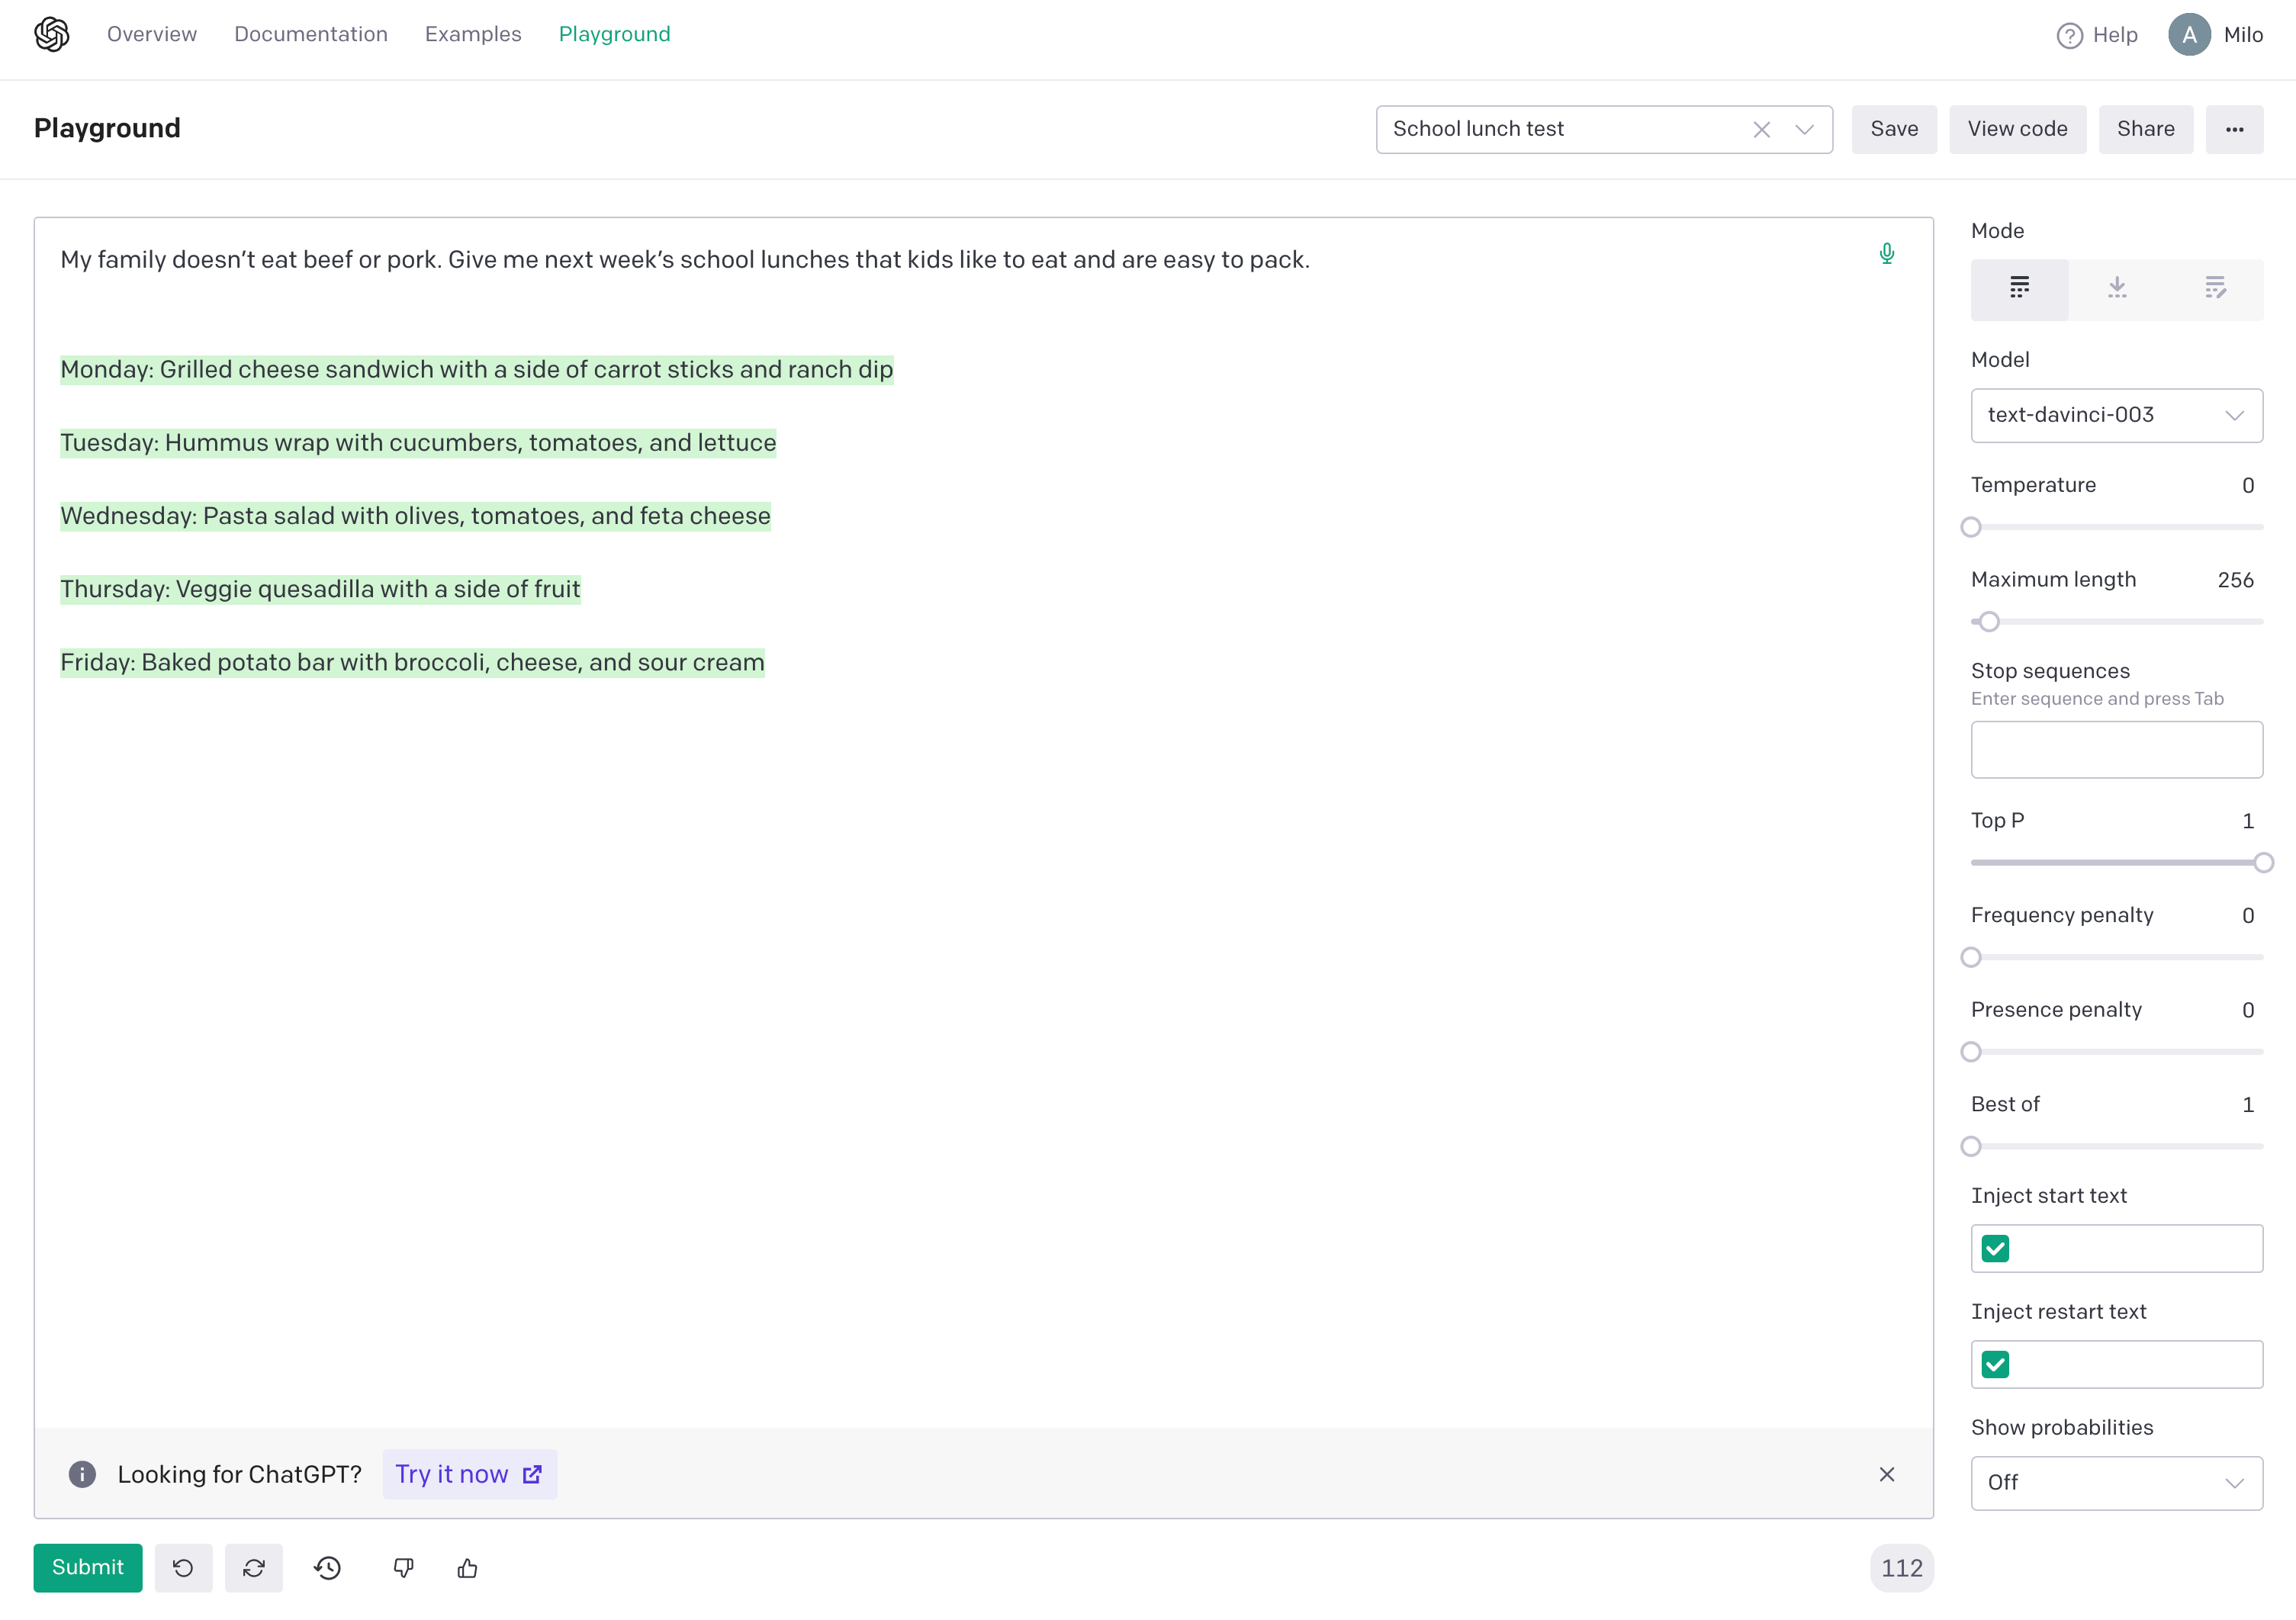Image resolution: width=2296 pixels, height=1620 pixels.
Task: Select the Complete mode icon
Action: pyautogui.click(x=2019, y=289)
